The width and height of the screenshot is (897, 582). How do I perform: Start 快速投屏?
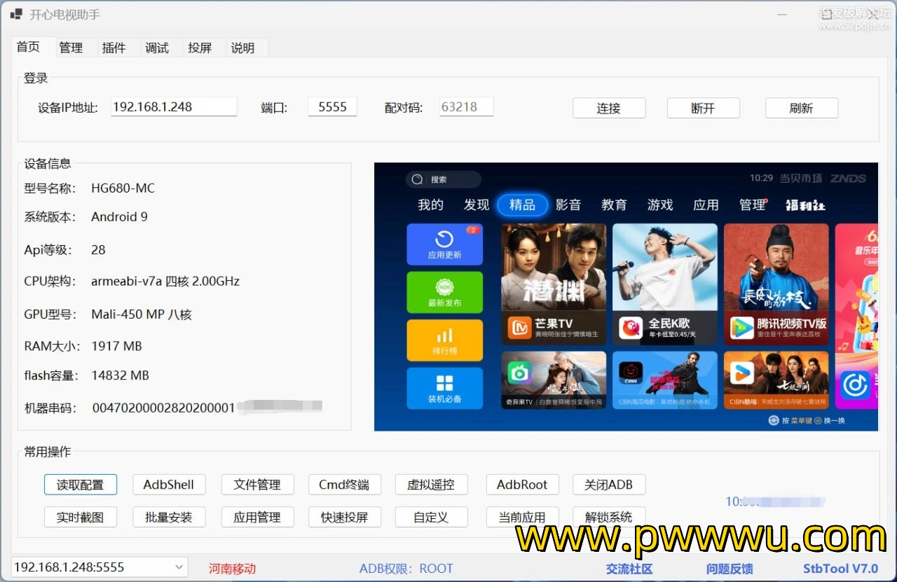(x=344, y=517)
